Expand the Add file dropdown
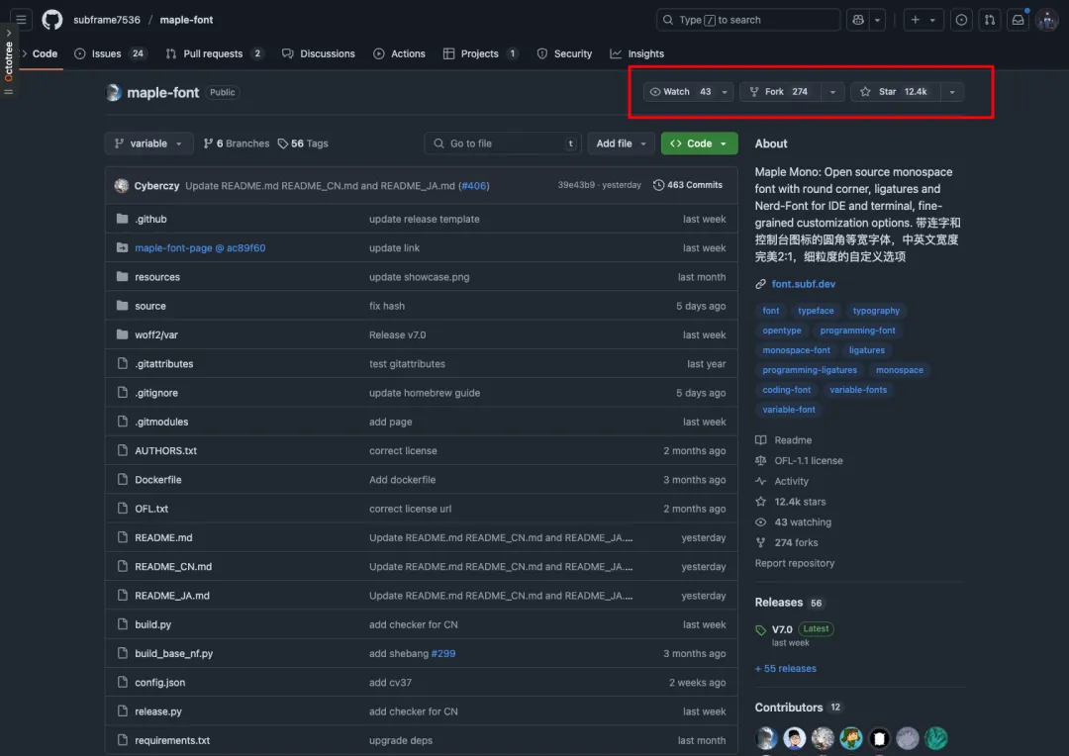 621,143
